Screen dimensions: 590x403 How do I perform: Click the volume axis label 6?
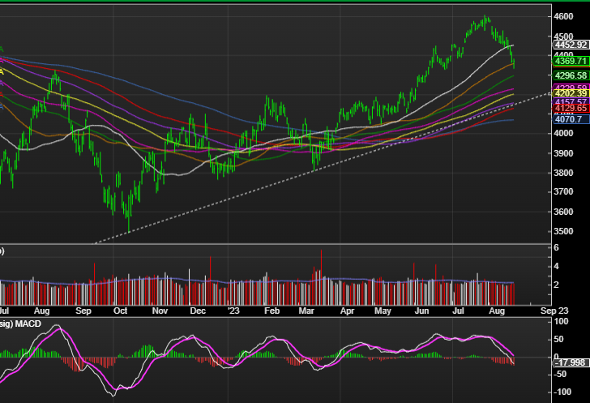[x=556, y=247]
